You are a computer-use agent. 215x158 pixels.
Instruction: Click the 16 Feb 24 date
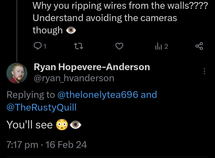click(x=66, y=145)
